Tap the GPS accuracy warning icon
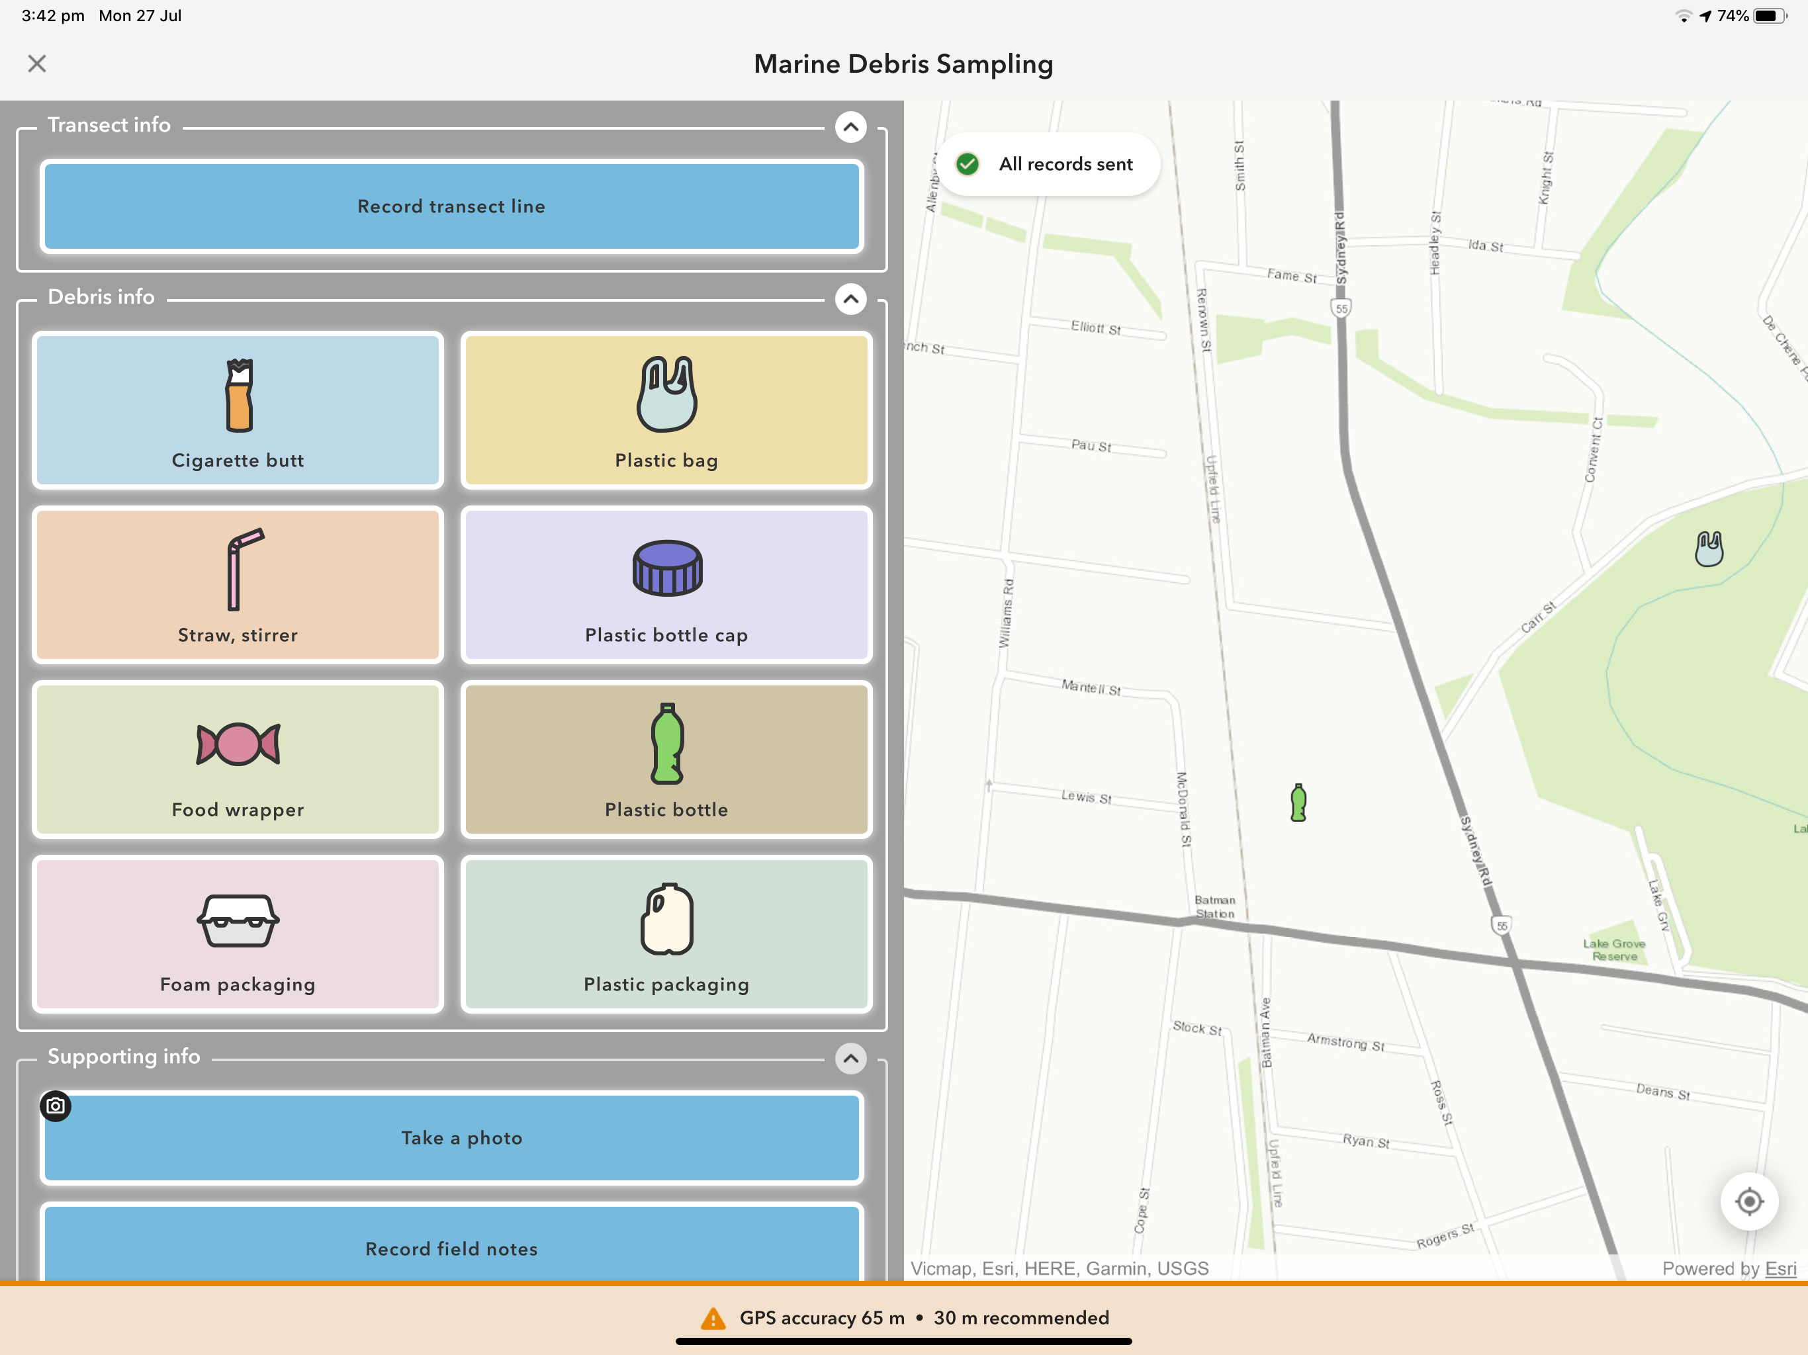 [x=713, y=1318]
